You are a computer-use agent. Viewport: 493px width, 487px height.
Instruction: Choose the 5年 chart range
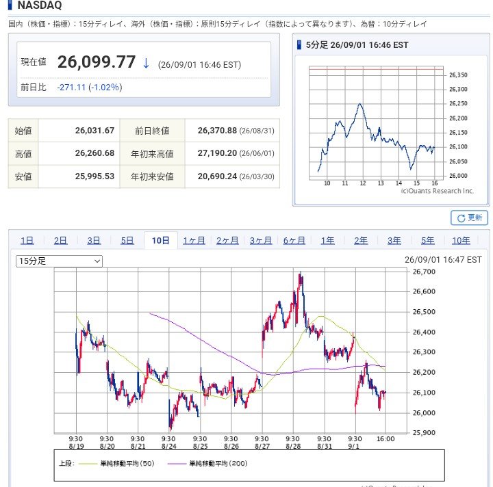pos(428,241)
